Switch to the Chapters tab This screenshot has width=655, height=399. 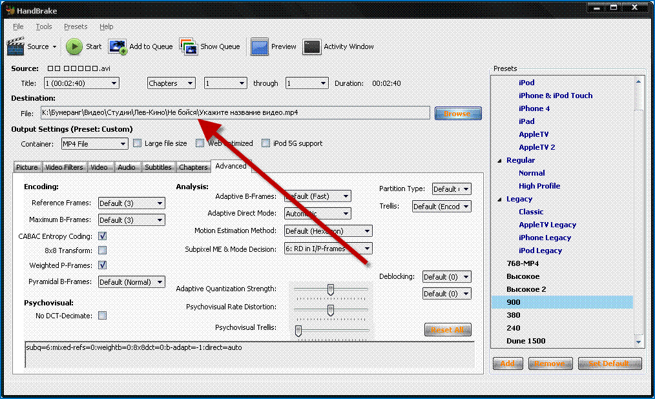[x=193, y=167]
